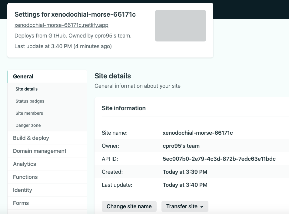Click the gray site preview thumbnail

click(181, 26)
